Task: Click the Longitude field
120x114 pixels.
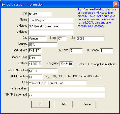Action: (x=66, y=64)
